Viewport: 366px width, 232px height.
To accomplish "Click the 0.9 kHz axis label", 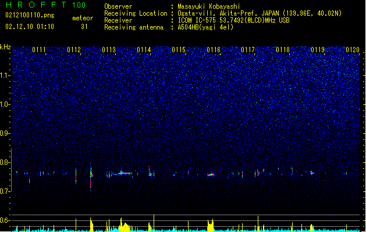I will tap(5, 133).
